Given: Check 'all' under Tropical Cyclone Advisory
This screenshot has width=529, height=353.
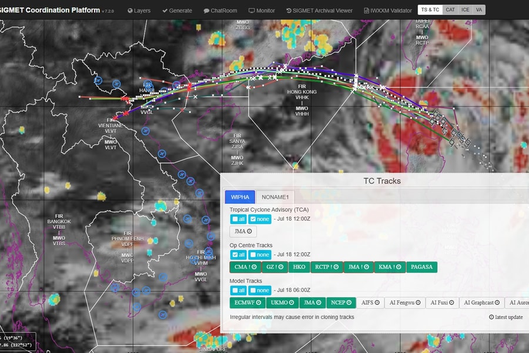Looking at the screenshot, I should (x=239, y=219).
